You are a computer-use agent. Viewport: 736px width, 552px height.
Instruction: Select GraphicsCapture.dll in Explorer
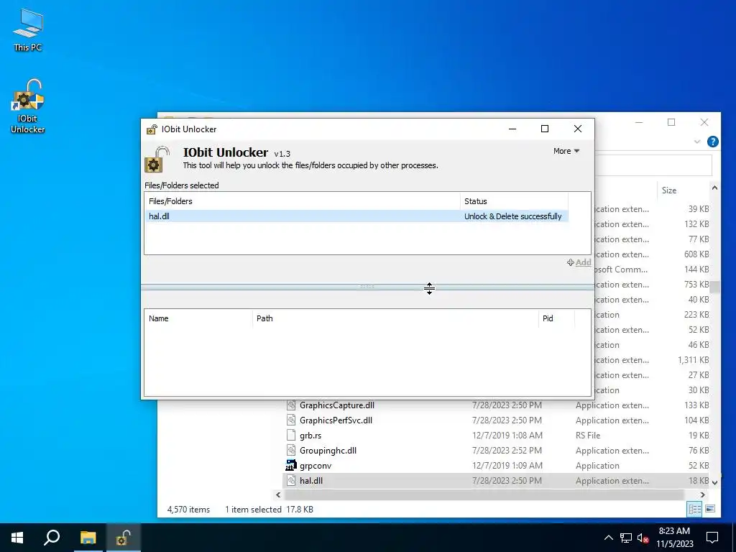pyautogui.click(x=336, y=405)
